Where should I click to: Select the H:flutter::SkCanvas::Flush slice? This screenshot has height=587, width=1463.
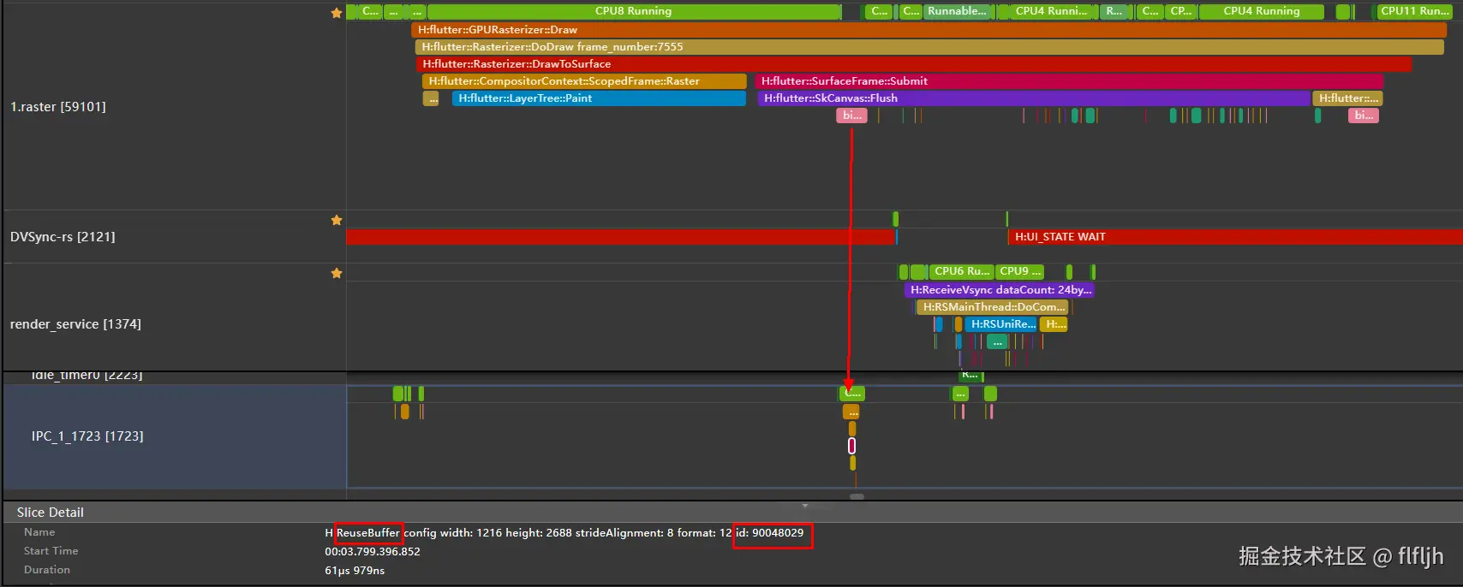click(1034, 98)
